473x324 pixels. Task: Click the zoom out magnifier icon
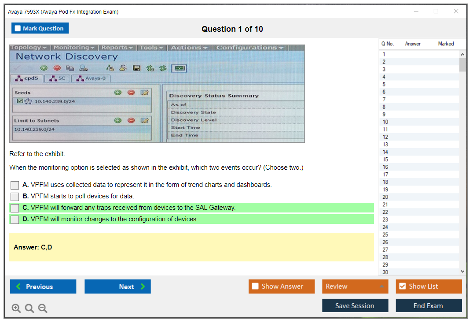pos(43,309)
